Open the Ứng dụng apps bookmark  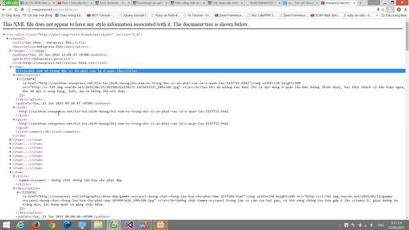[x=11, y=15]
